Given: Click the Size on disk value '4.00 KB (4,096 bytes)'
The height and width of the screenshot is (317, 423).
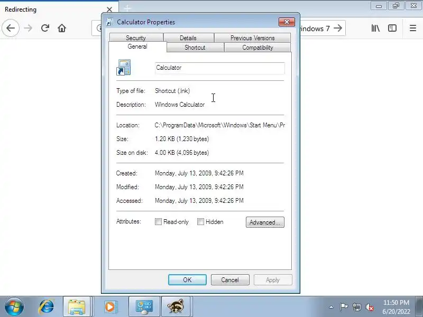Looking at the screenshot, I should pos(182,153).
